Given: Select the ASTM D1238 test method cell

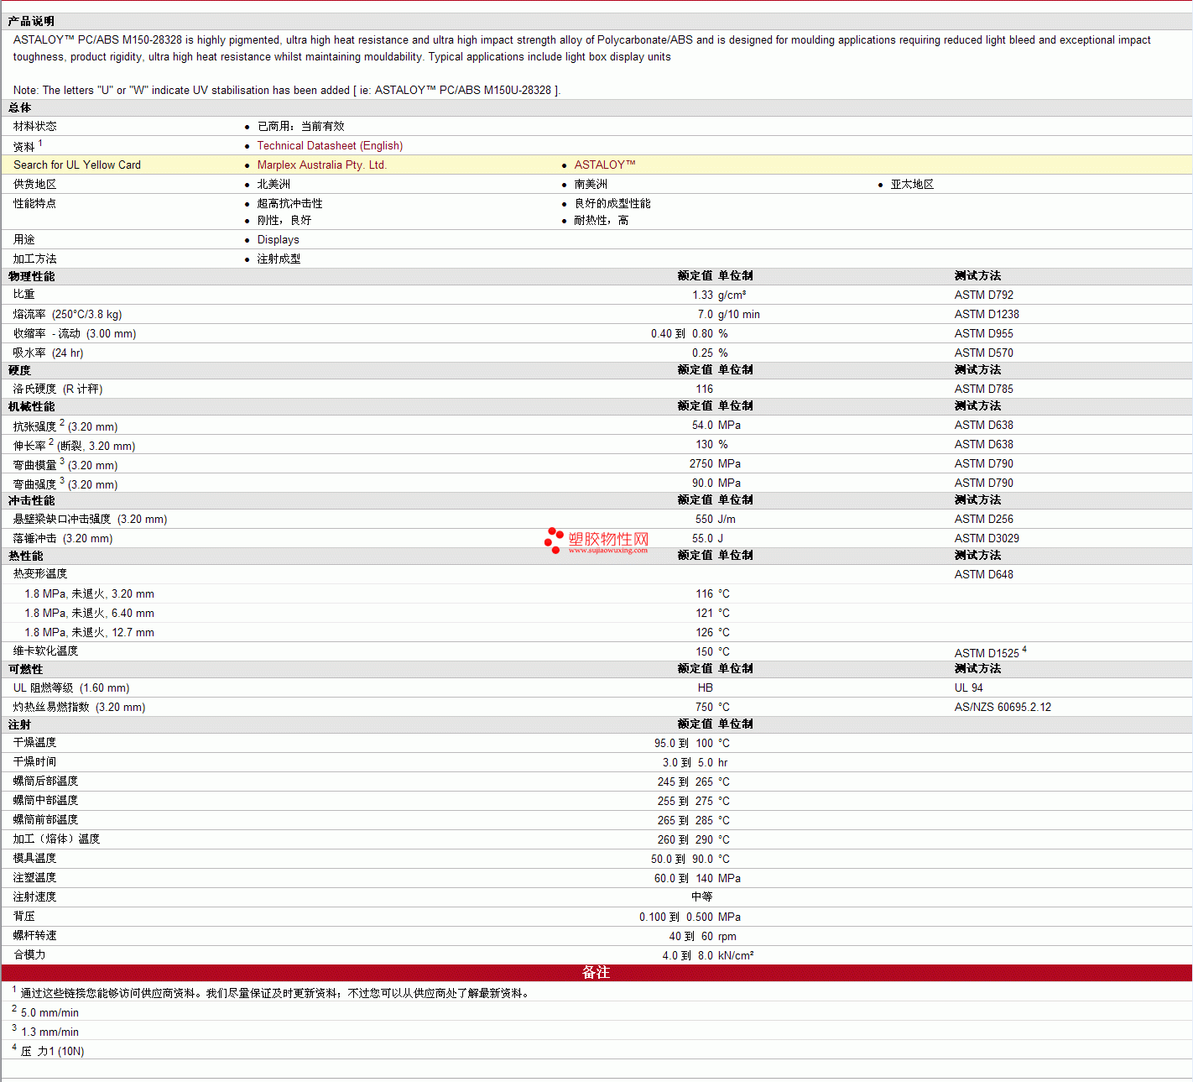Looking at the screenshot, I should 987,315.
